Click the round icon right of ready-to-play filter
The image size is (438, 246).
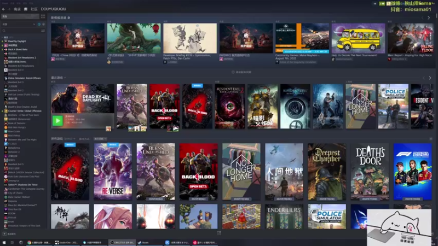pyautogui.click(x=43, y=24)
